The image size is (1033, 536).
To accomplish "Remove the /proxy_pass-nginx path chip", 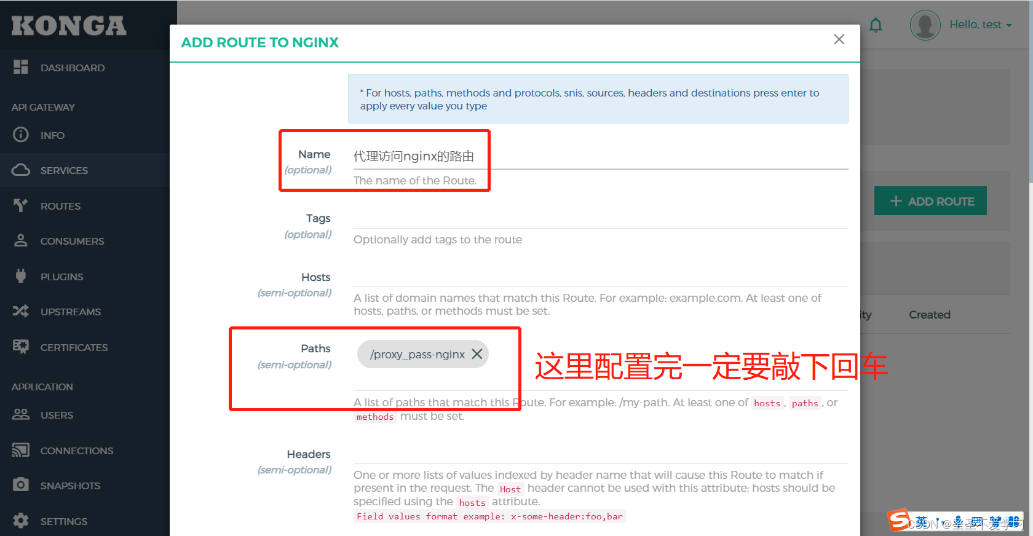I will click(x=477, y=354).
